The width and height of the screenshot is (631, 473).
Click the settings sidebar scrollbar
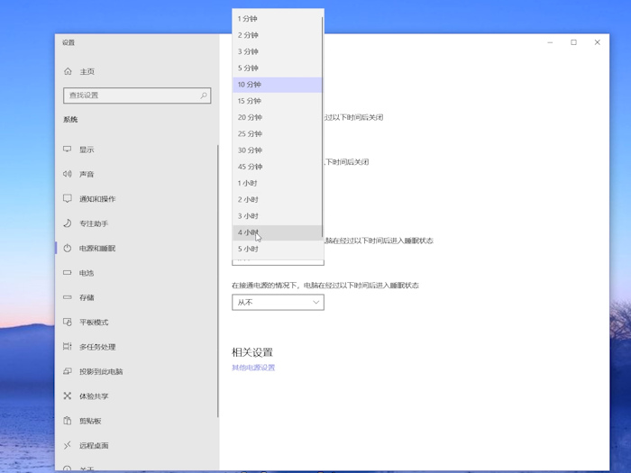pos(218,281)
